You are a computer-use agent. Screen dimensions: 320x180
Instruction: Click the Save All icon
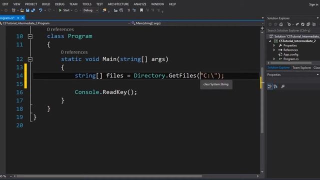pyautogui.click(x=33, y=10)
